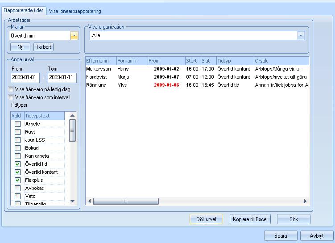Switch to Rapporterade tider tab
This screenshot has height=243, width=335.
coord(24,10)
